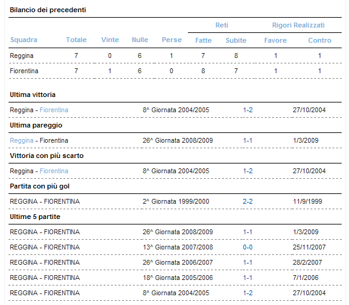Open the 2-2 score of the 1999/2000 match
The image size is (349, 305).
[x=248, y=201]
